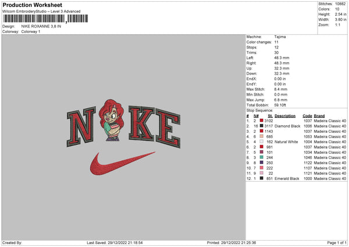Click the barcode at the top
Image resolution: width=349 pixels, height=247 pixels.
pos(45,19)
